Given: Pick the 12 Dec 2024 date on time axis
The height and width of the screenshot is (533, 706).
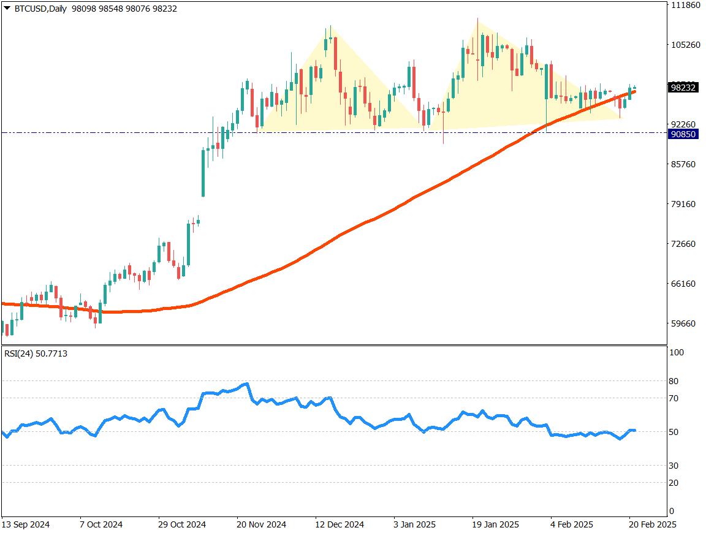Looking at the screenshot, I should [x=340, y=525].
